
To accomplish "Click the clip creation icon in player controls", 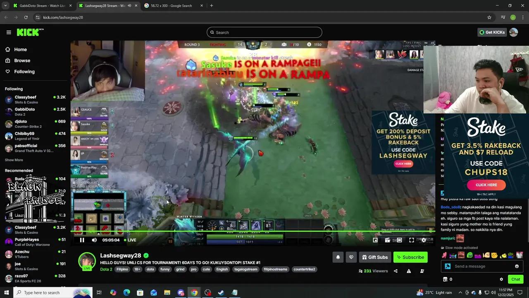I will [387, 240].
